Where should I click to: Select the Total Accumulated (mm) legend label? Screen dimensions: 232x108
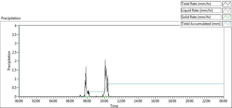pyautogui.click(x=201, y=24)
